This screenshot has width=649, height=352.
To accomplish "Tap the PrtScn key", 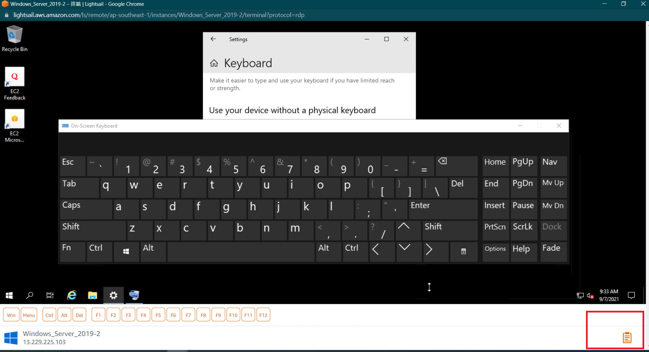I will pyautogui.click(x=496, y=231).
